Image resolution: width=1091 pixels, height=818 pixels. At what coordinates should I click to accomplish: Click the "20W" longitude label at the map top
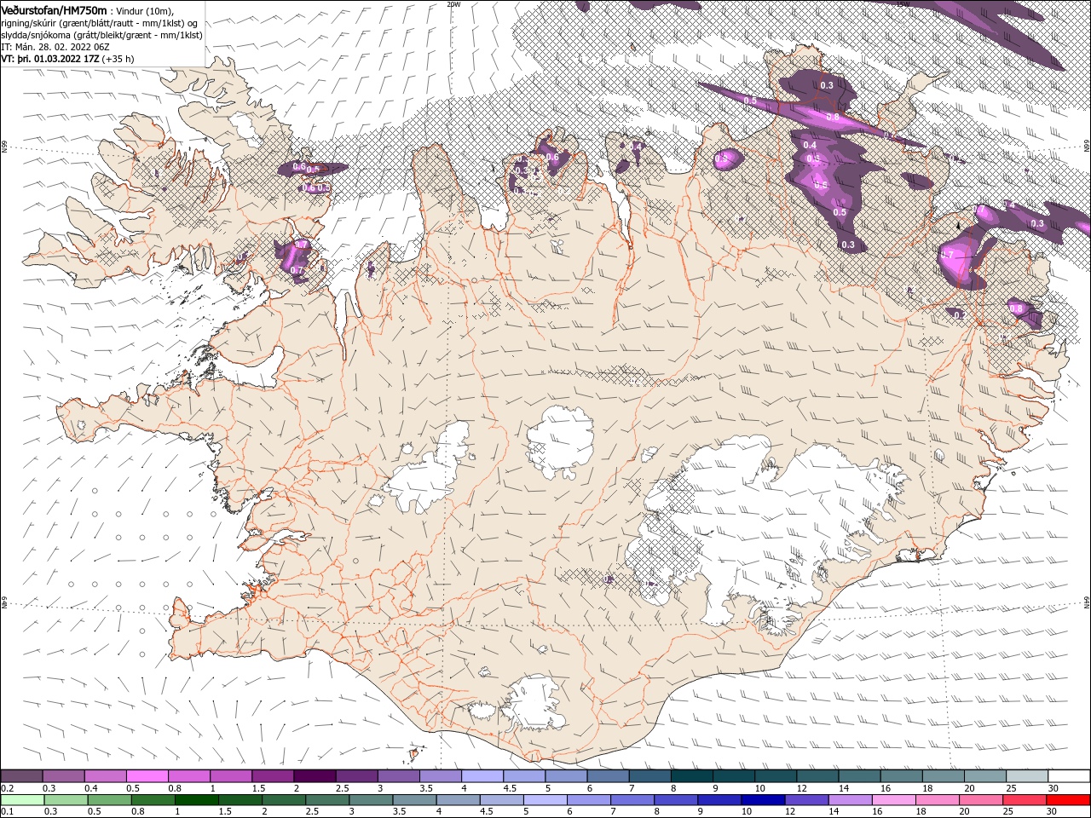pyautogui.click(x=453, y=3)
